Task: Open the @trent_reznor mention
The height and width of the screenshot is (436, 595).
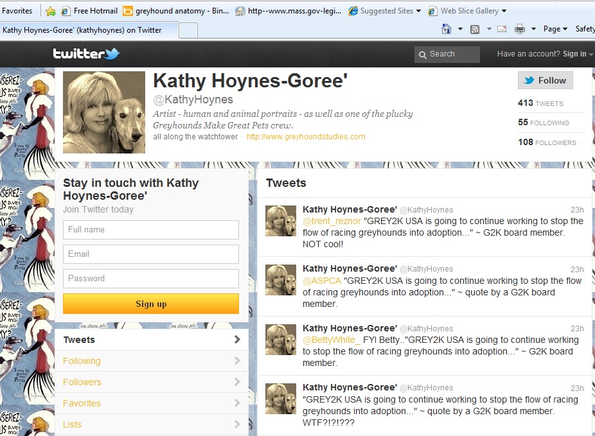Action: (332, 222)
